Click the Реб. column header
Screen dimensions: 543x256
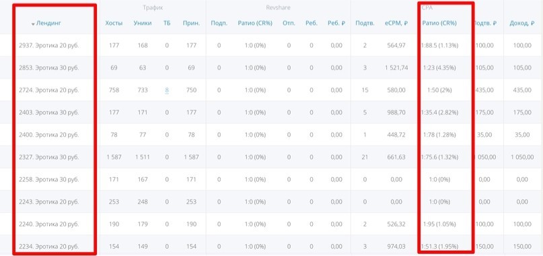click(x=312, y=24)
